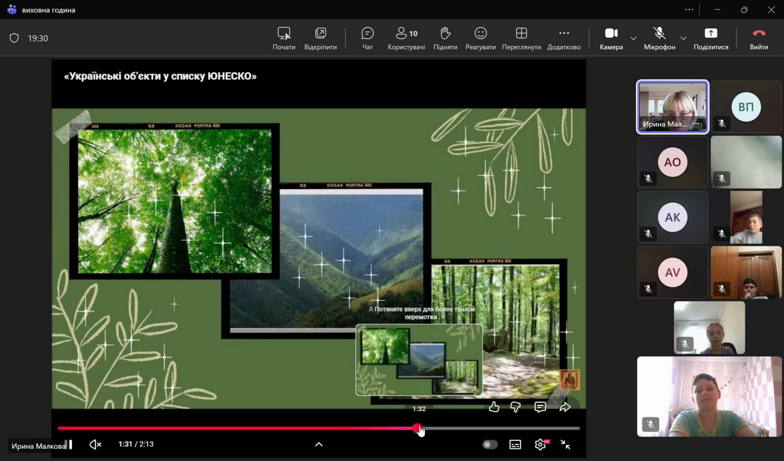This screenshot has width=784, height=461.
Task: Click the YouTube settings gear icon
Action: click(540, 444)
